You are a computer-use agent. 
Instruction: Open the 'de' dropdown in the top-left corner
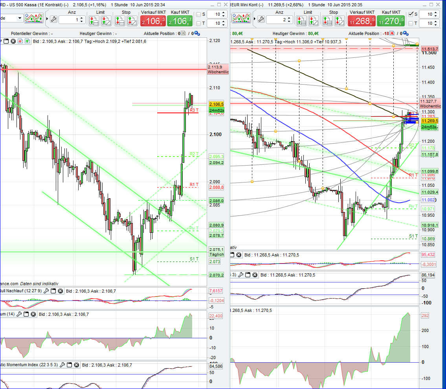[20, 18]
